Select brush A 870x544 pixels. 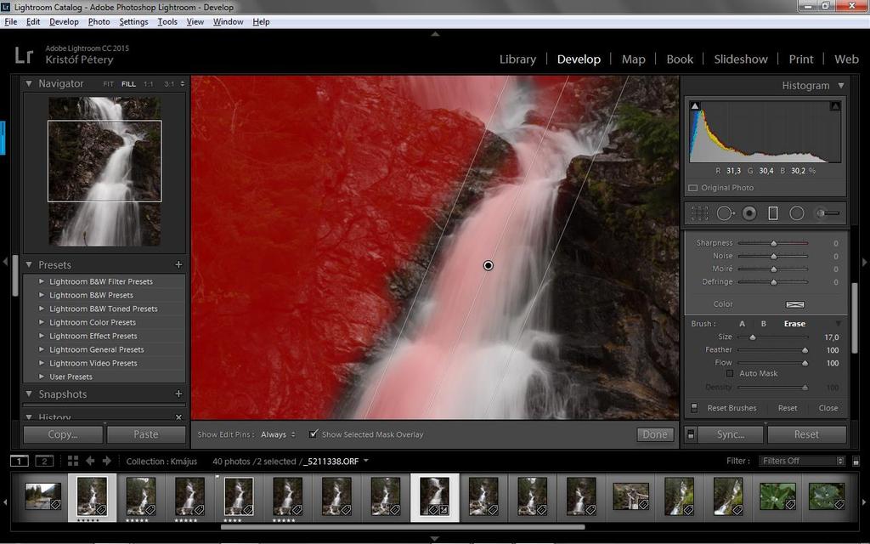coord(743,324)
